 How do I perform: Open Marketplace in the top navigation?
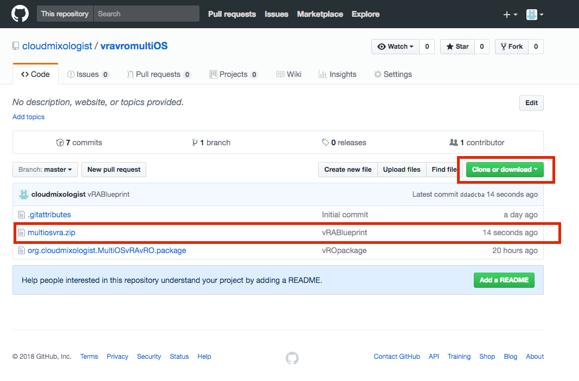320,14
